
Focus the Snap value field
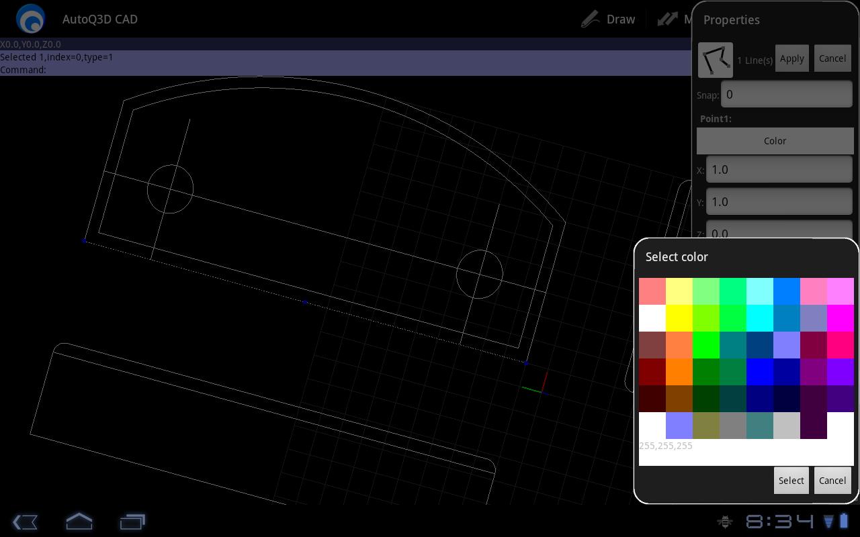(787, 95)
